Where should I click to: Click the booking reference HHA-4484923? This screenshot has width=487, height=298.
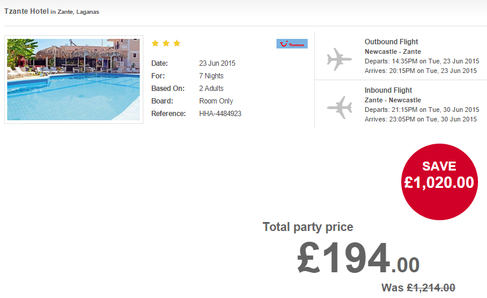[x=220, y=114]
